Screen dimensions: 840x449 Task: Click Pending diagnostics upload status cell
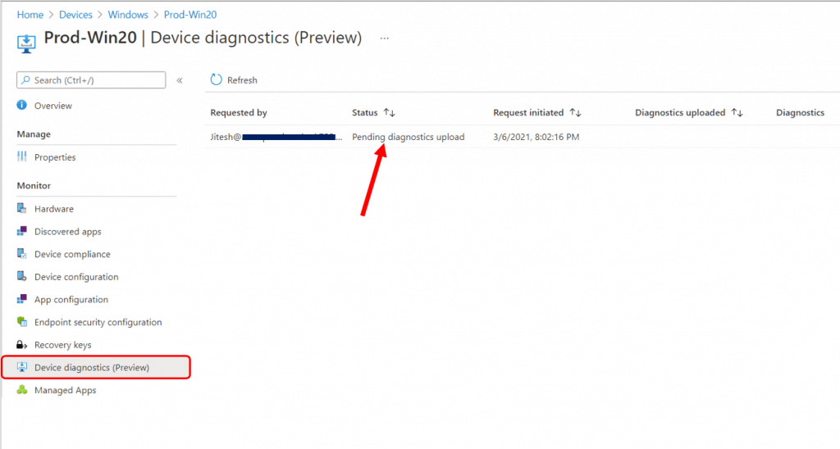pyautogui.click(x=409, y=137)
